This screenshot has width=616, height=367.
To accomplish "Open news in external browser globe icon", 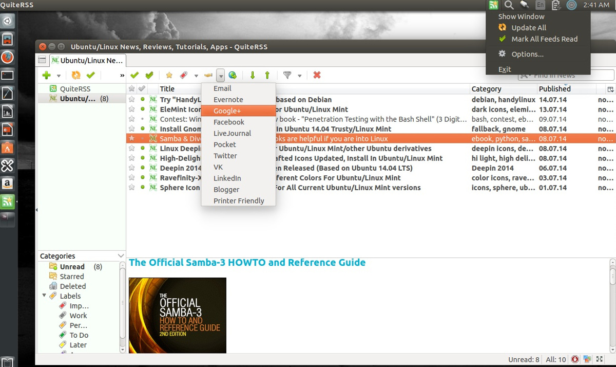I will pos(233,76).
